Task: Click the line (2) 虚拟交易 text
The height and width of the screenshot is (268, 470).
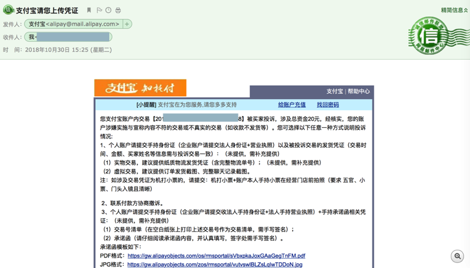Action: pyautogui.click(x=177, y=171)
